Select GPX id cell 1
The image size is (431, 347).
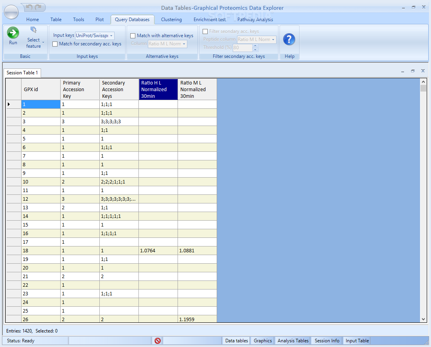(x=41, y=104)
